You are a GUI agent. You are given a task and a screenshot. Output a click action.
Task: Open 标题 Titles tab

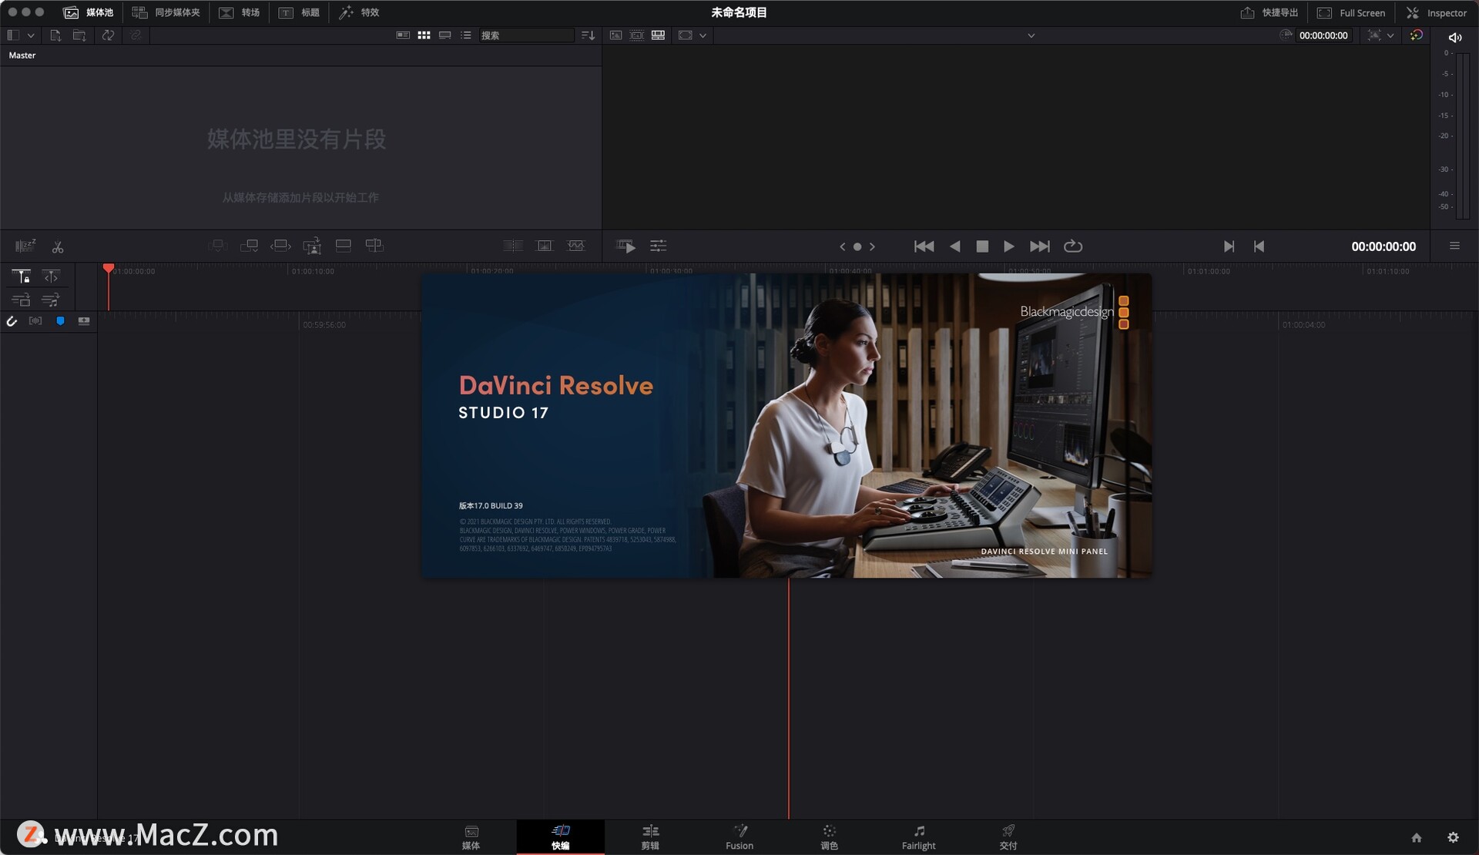299,12
